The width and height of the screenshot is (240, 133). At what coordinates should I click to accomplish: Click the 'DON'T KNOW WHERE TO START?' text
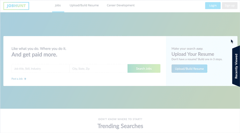coord(120,119)
